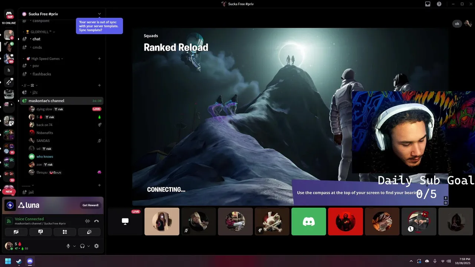This screenshot has height=267, width=475.
Task: Toggle camera on in voice panel
Action: [x=16, y=232]
